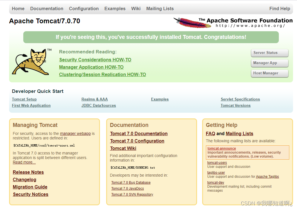Follow the Realms & AAA link
The width and height of the screenshot is (297, 209).
[95, 99]
